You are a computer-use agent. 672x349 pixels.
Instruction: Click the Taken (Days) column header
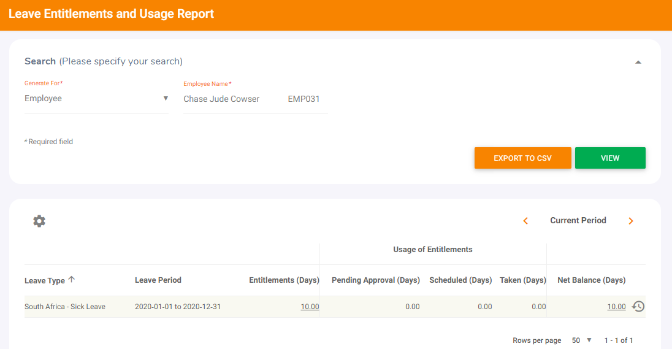pos(523,280)
